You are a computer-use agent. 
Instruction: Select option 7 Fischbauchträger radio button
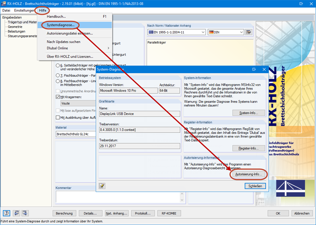(x=58, y=76)
